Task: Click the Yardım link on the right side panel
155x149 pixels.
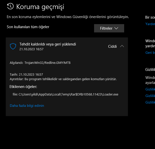Action: point(150,24)
